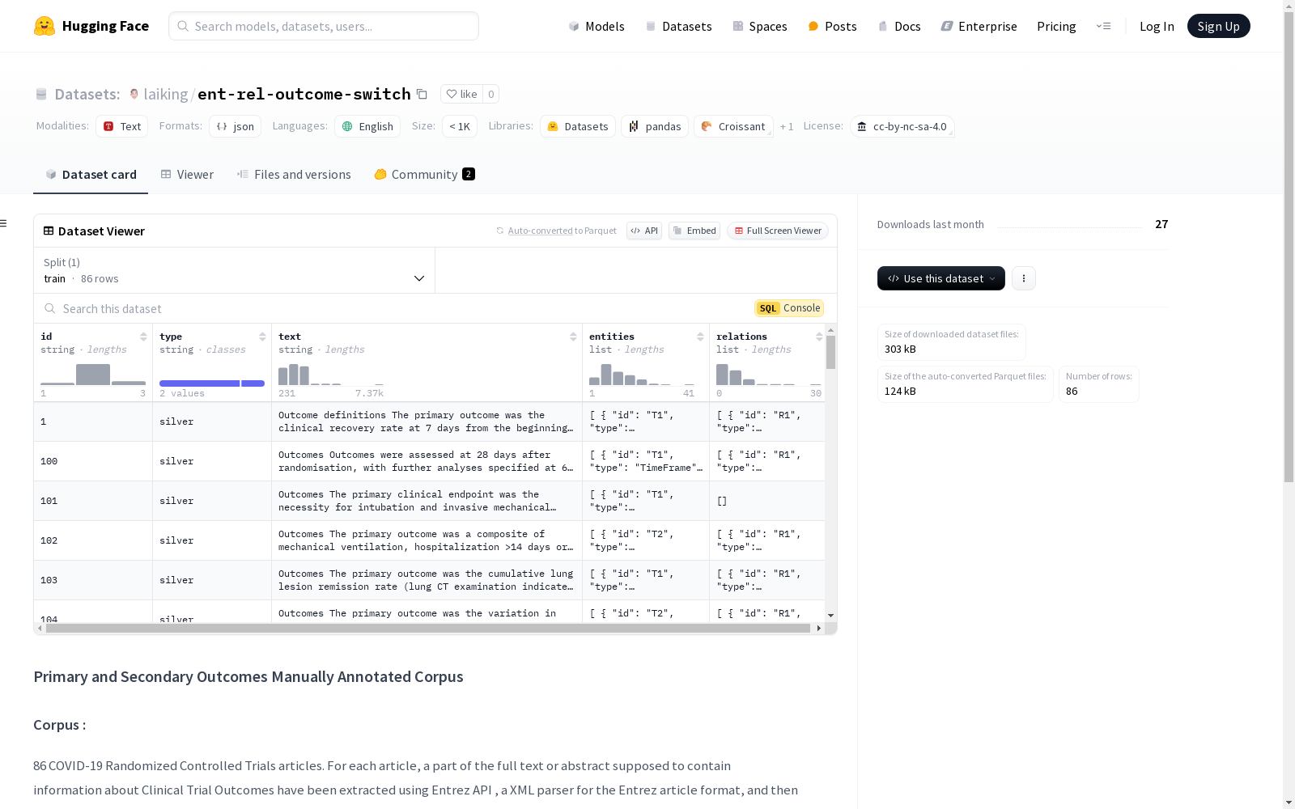
Task: Click the English language tag
Action: [367, 126]
